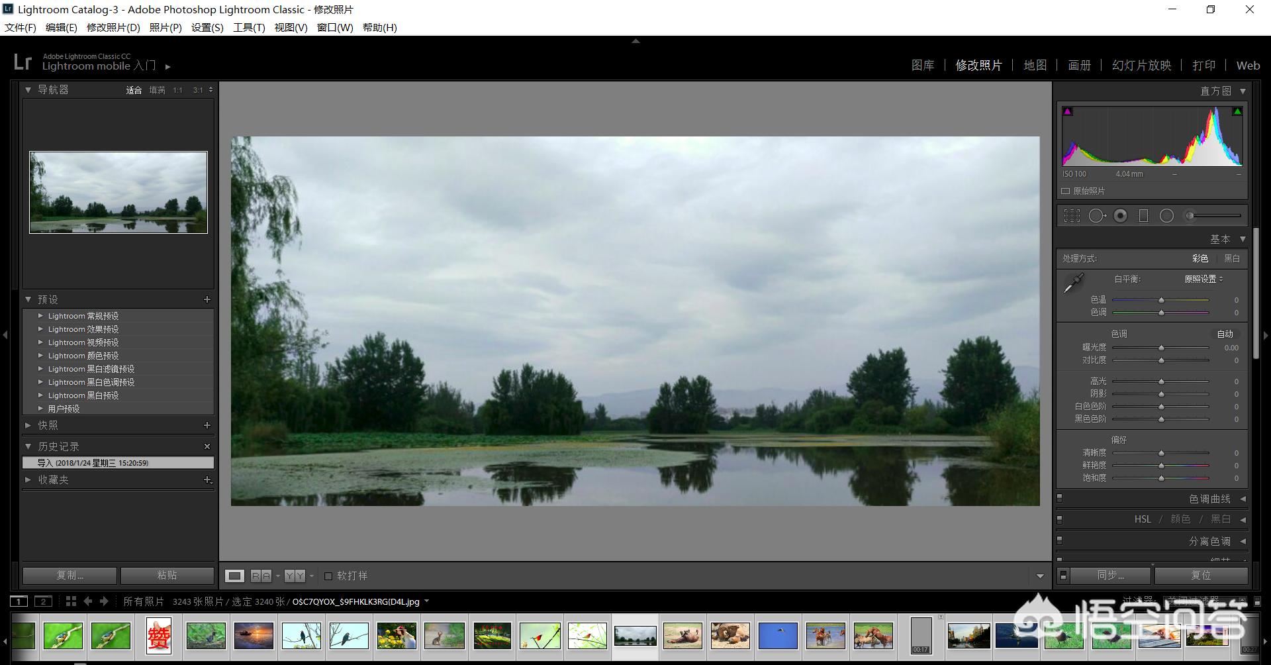Viewport: 1271px width, 665px height.
Task: Go forward with filmstrip right arrow
Action: pyautogui.click(x=104, y=601)
